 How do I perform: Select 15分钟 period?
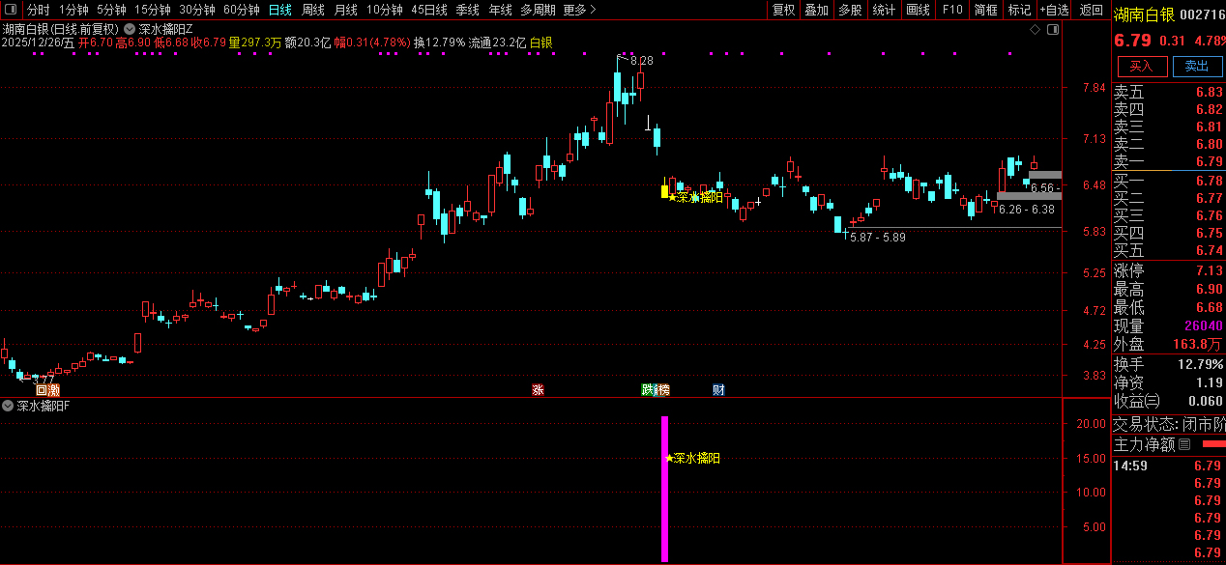tap(153, 10)
